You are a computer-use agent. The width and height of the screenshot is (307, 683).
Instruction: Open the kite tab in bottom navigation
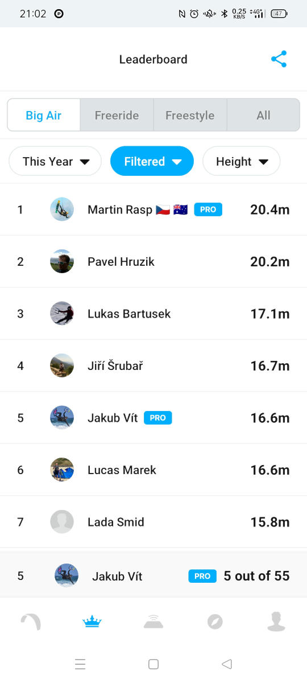pyautogui.click(x=31, y=622)
